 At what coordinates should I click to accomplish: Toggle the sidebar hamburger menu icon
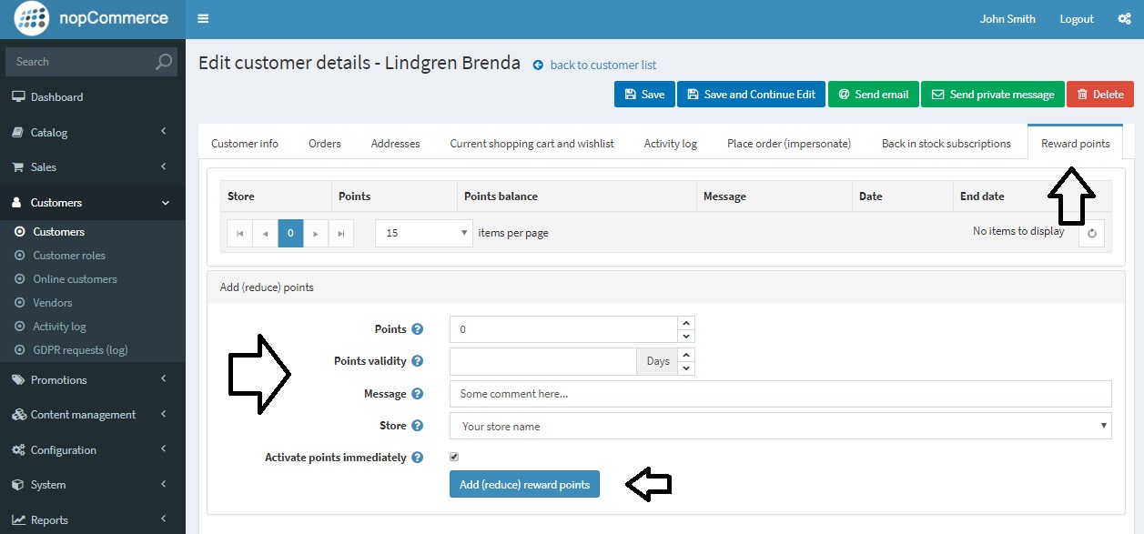pos(203,19)
